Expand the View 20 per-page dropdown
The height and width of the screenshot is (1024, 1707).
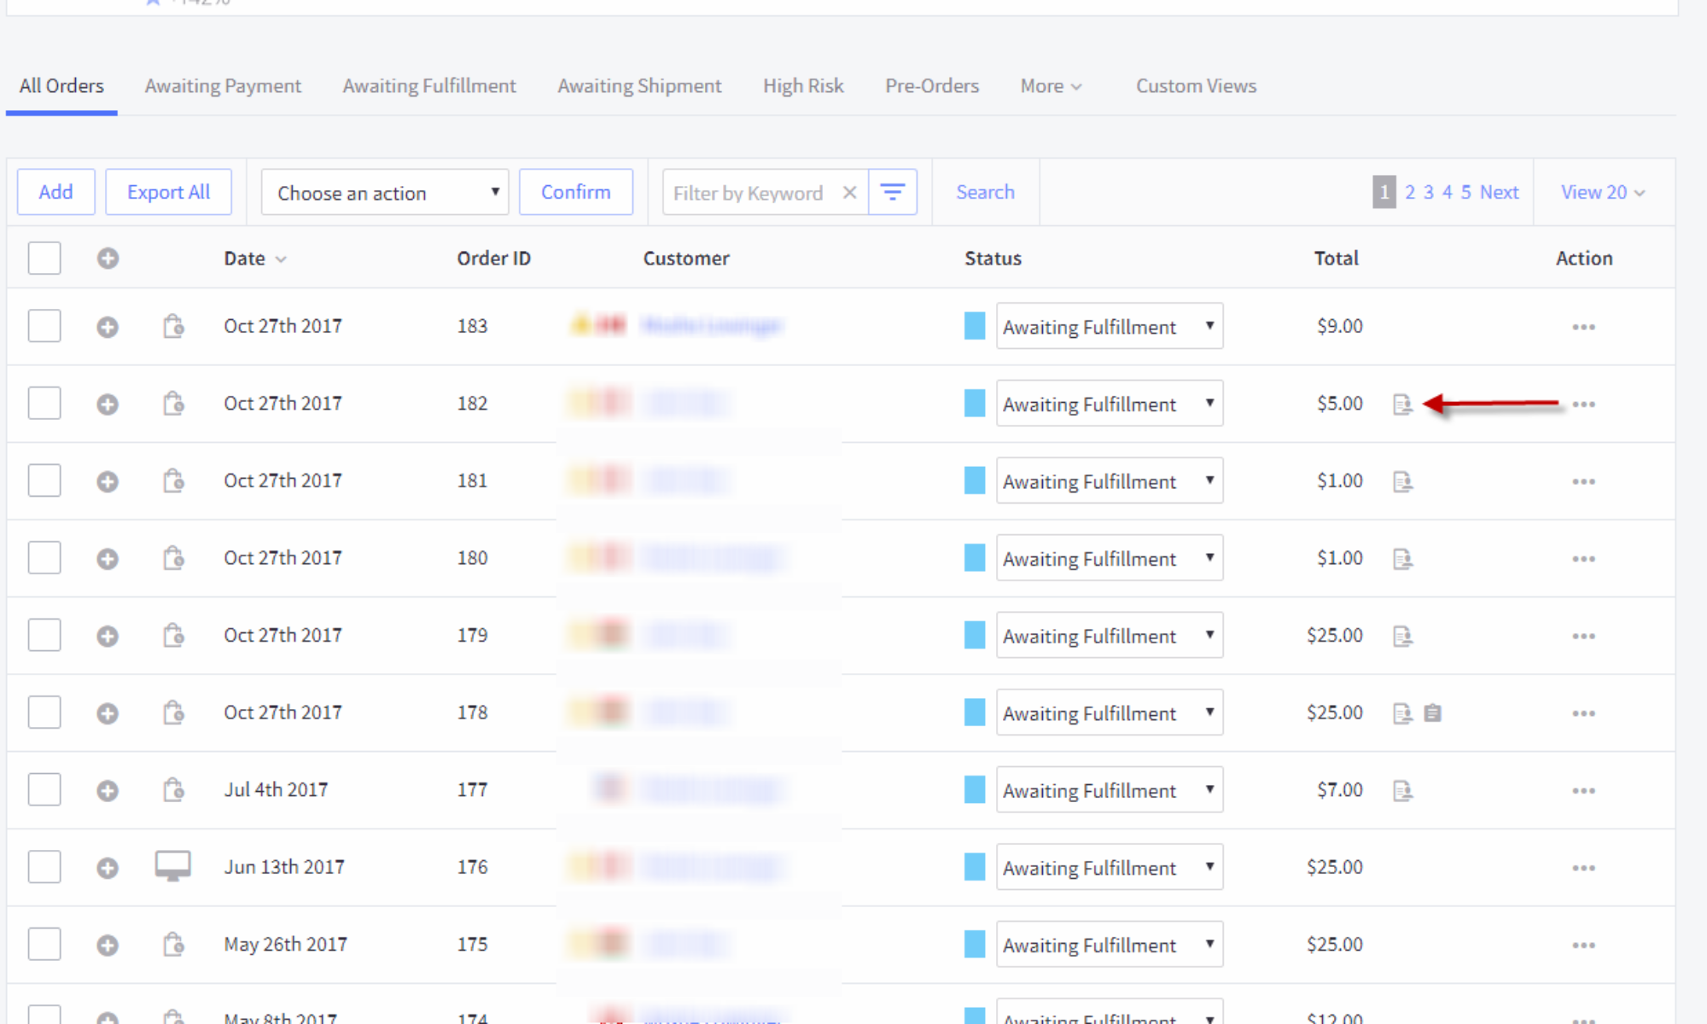click(x=1602, y=192)
